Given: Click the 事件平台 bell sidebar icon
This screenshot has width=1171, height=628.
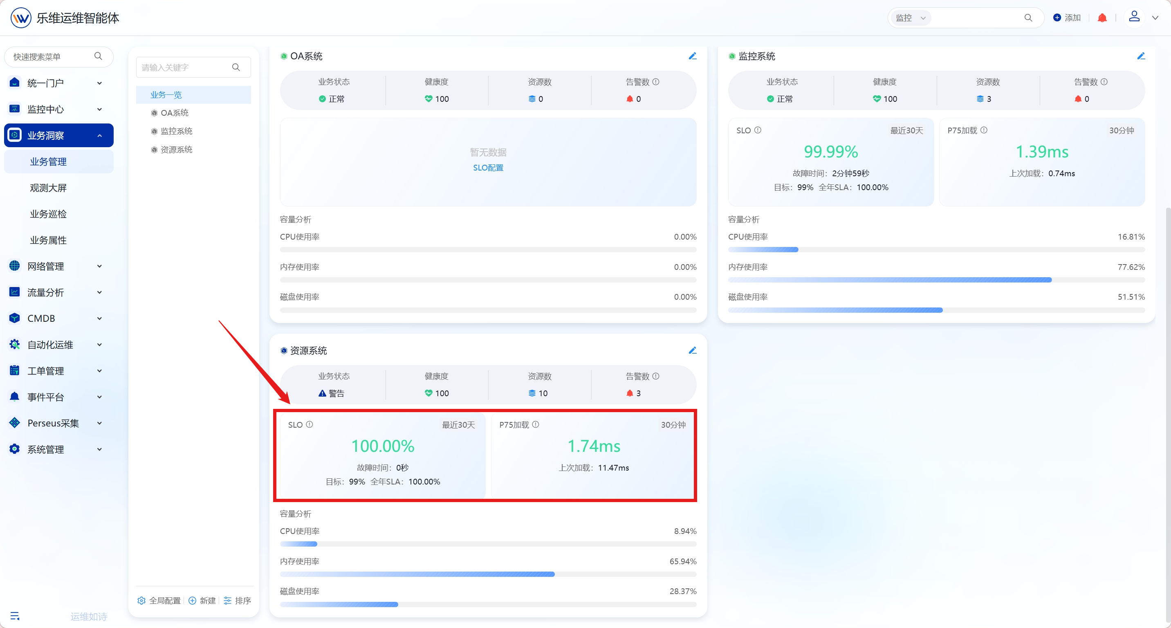Looking at the screenshot, I should [x=15, y=397].
